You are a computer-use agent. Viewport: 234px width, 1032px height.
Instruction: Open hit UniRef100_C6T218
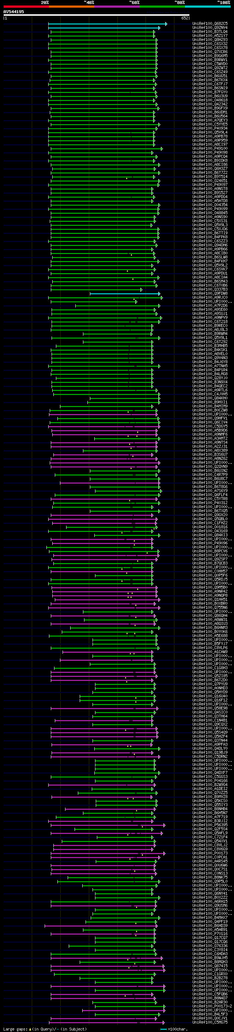(x=210, y=321)
